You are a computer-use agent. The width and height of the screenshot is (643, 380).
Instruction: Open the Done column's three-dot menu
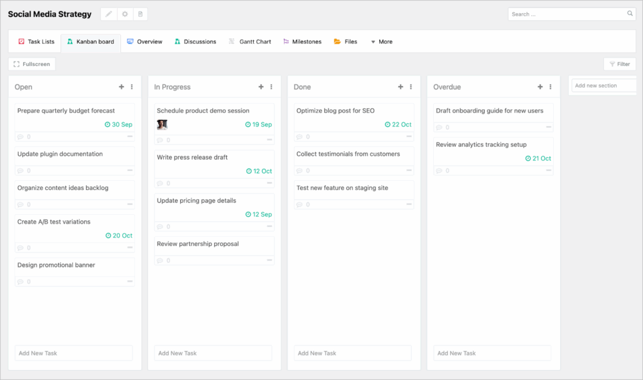point(411,87)
